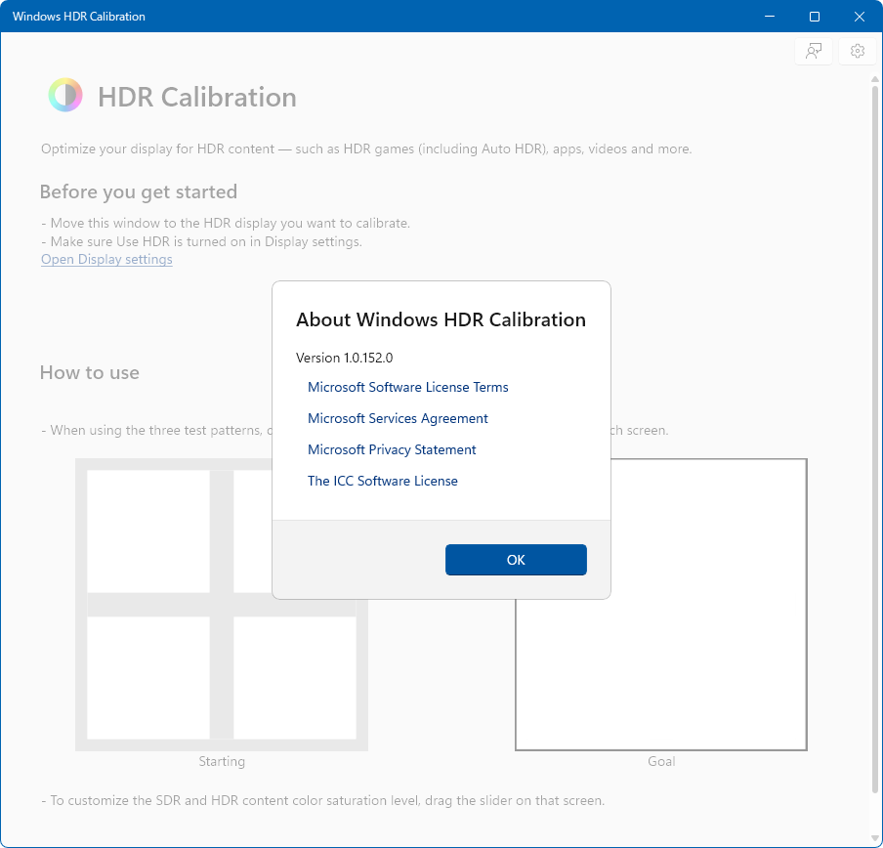Open the Microsoft Services Agreement
This screenshot has height=848, width=883.
(x=398, y=418)
